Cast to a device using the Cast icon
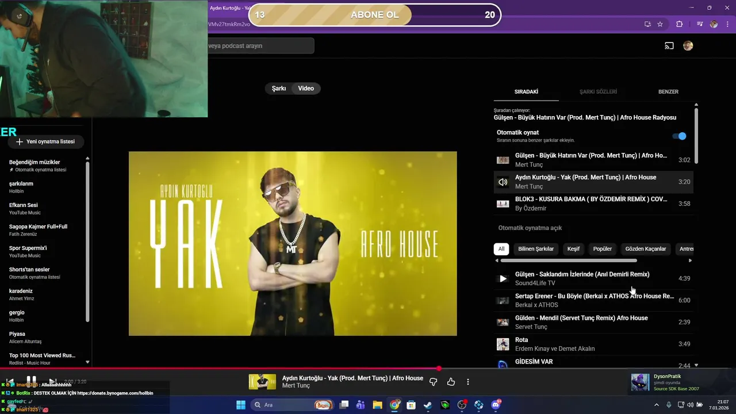Image resolution: width=736 pixels, height=414 pixels. [x=669, y=46]
